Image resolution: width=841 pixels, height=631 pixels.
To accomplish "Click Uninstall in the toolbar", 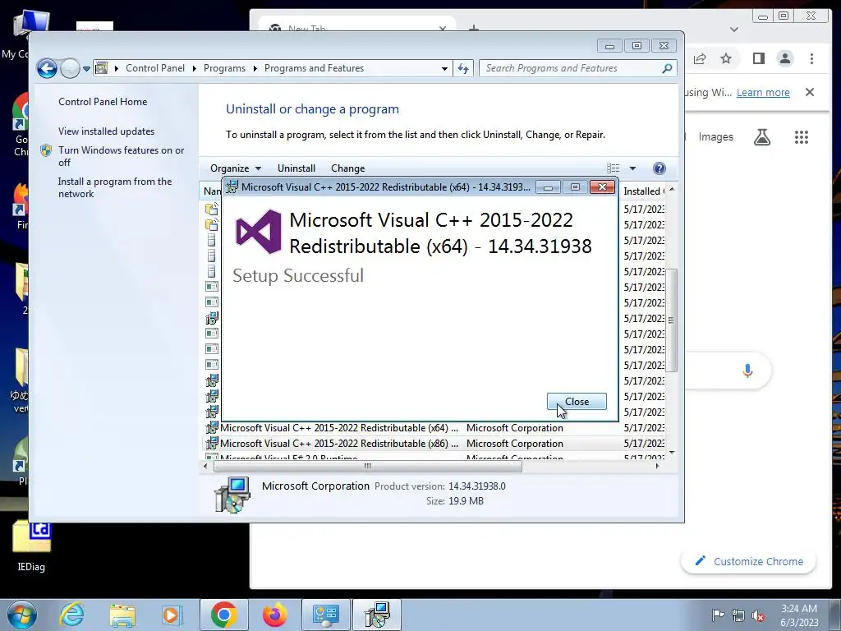I will 296,168.
